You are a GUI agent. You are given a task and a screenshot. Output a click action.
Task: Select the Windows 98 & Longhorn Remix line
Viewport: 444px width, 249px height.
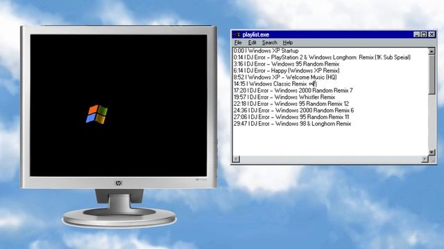click(292, 124)
